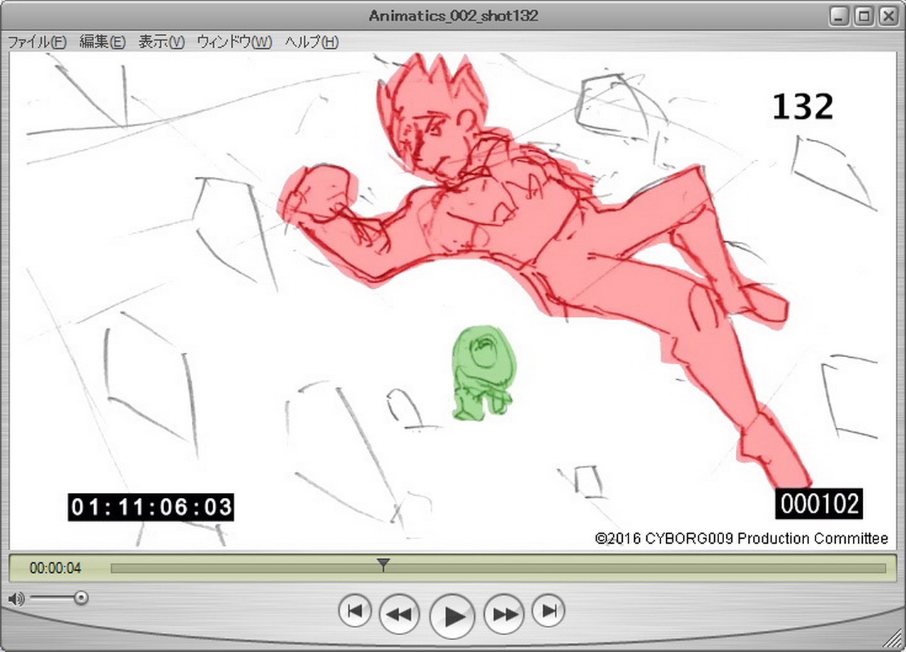906x652 pixels.
Task: Minimize the Animatics player window
Action: point(840,16)
